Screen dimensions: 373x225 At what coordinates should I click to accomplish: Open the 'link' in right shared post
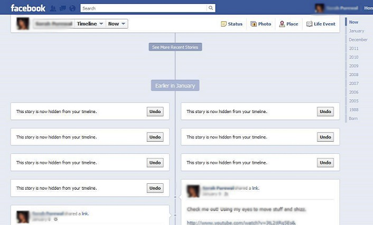coord(255,188)
